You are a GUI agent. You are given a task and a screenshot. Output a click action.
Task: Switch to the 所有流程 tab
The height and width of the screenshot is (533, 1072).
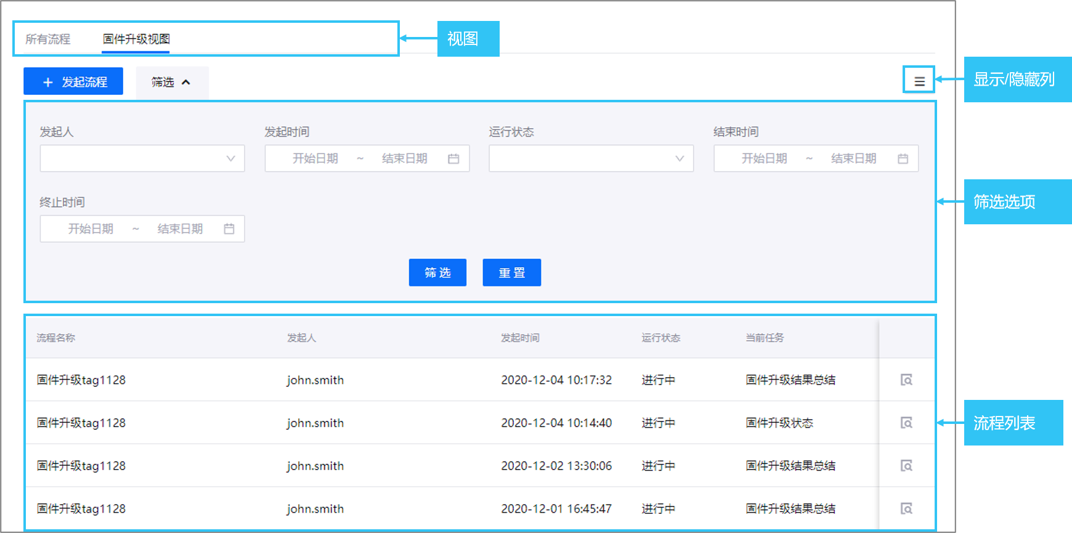48,39
